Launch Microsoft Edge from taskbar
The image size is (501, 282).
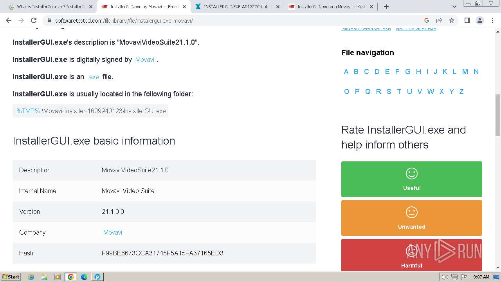coord(84,277)
